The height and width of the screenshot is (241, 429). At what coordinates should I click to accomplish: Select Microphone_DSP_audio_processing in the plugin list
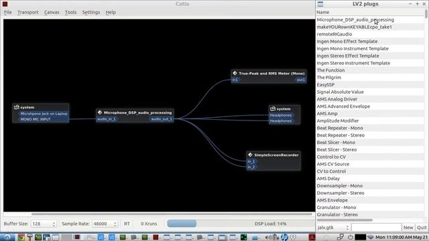[370, 19]
